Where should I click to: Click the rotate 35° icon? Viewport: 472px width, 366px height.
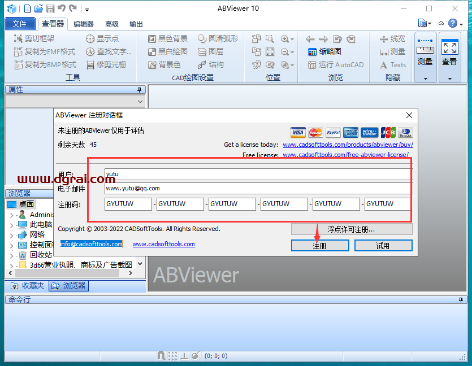[x=256, y=64]
